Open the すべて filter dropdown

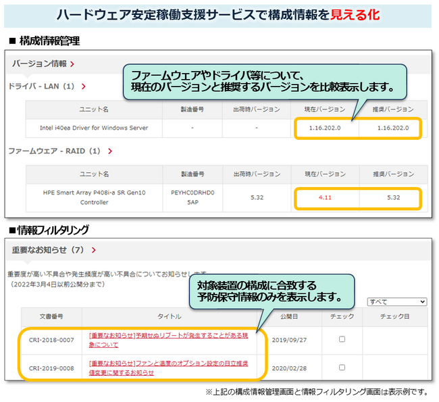tap(396, 301)
